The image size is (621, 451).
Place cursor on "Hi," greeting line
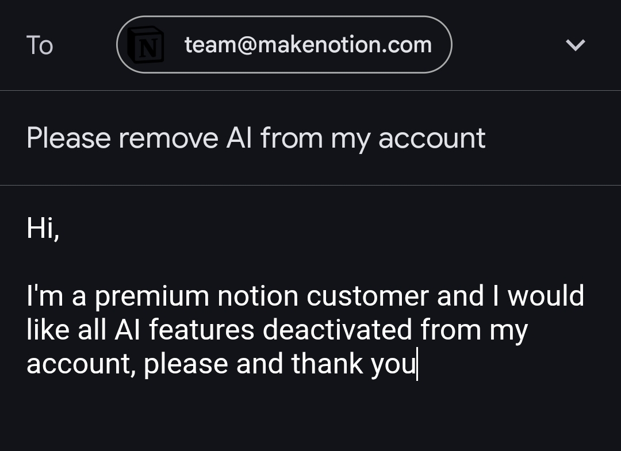43,228
